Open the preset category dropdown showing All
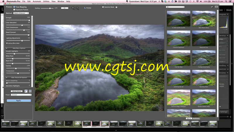The image size is (234, 132). (175, 7)
